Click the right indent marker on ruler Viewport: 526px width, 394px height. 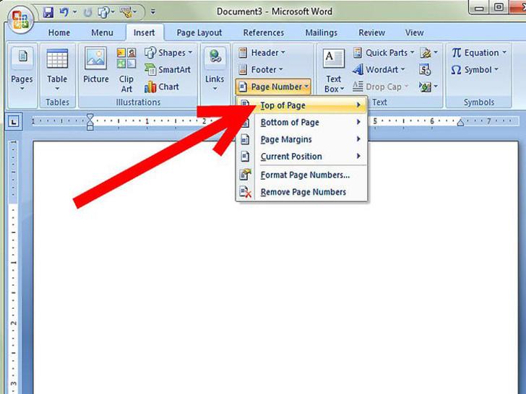[x=460, y=123]
